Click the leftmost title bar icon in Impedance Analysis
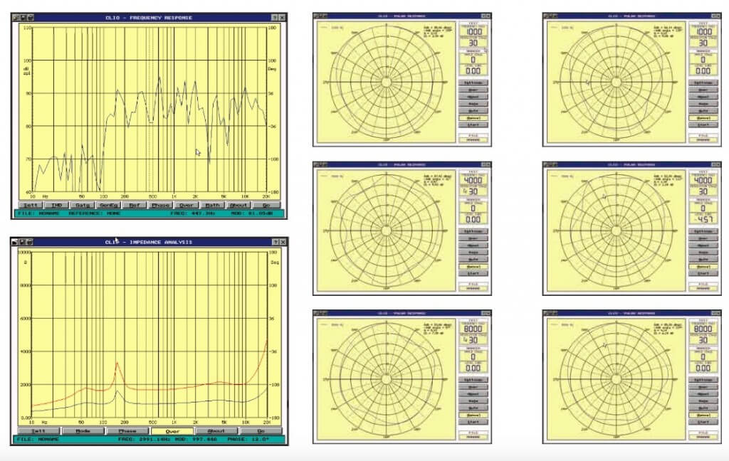This screenshot has width=729, height=461. point(16,242)
